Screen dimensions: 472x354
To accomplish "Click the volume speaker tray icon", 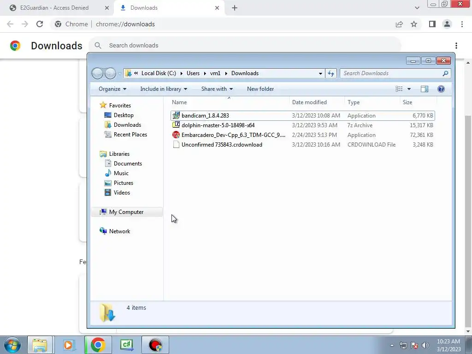I will 425,345.
